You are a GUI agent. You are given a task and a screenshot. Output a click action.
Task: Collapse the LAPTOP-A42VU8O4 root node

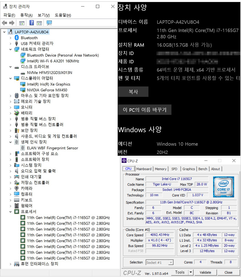4,32
